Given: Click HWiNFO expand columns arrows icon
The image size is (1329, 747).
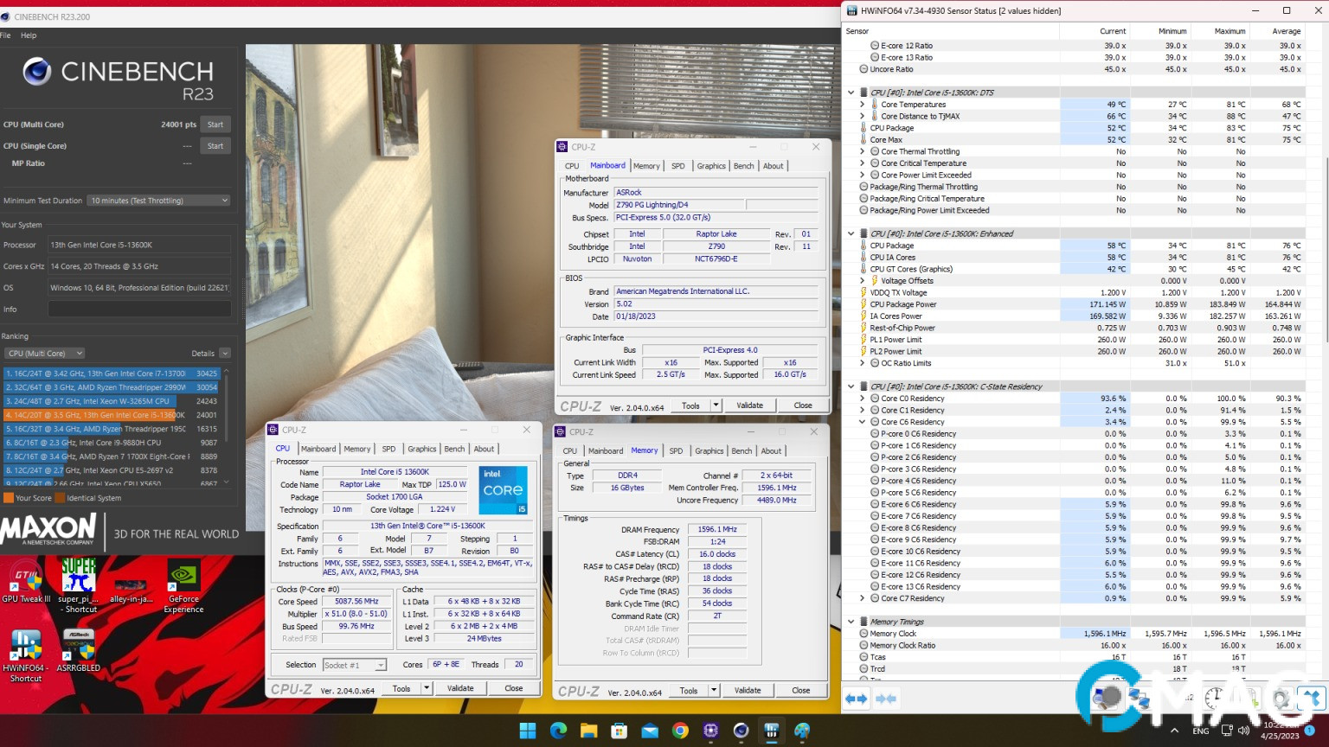Looking at the screenshot, I should click(x=856, y=699).
